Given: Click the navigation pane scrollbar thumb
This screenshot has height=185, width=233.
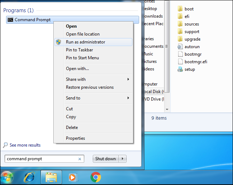Looking at the screenshot, I should (167, 46).
